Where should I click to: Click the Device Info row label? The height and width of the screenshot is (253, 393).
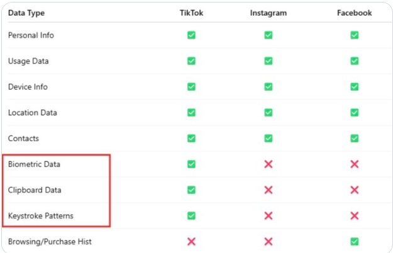click(x=28, y=87)
